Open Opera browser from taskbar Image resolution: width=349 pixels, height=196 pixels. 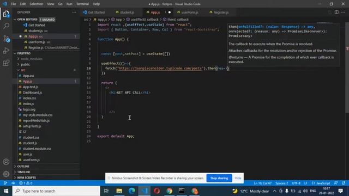157,191
